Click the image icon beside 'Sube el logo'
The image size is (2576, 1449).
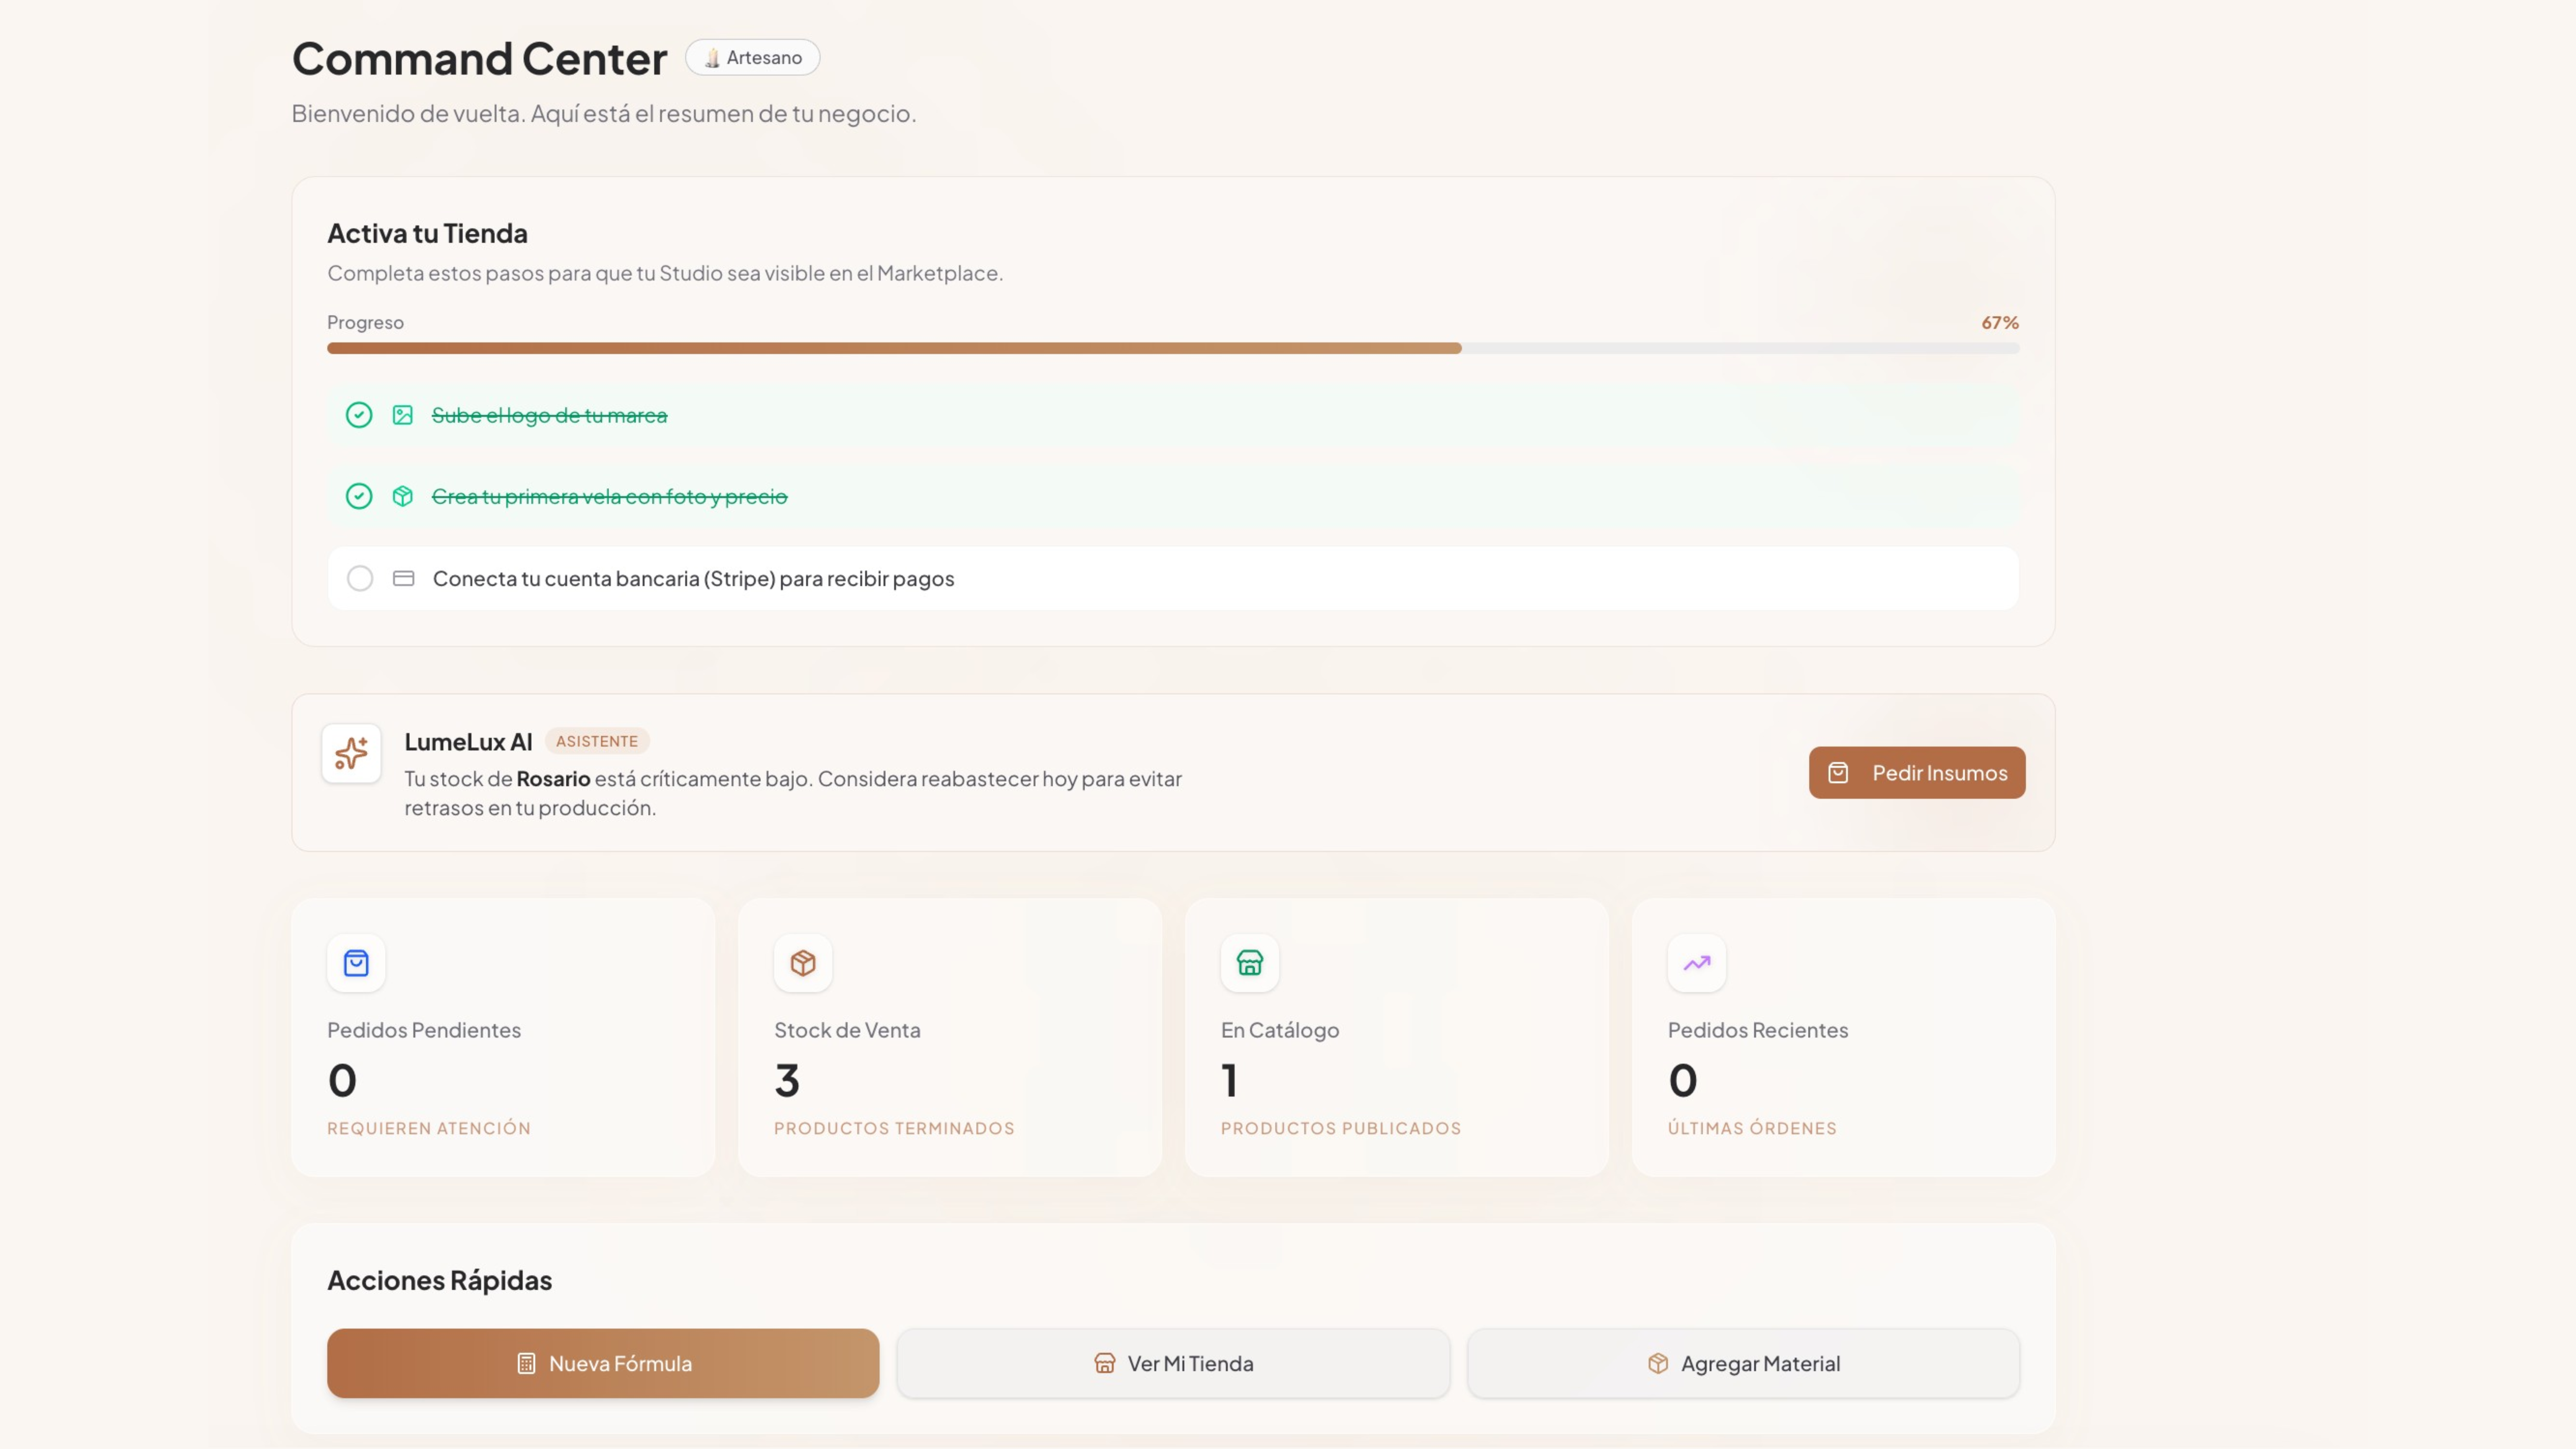tap(402, 415)
